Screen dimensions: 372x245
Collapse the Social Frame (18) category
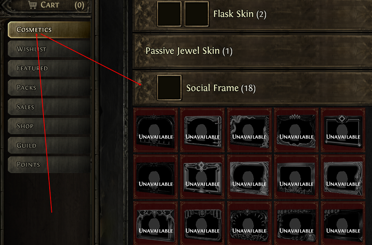click(x=252, y=88)
